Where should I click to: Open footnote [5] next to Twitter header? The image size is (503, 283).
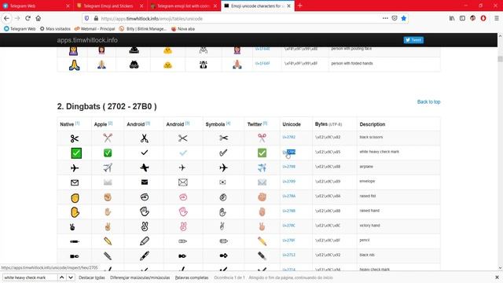265,123
